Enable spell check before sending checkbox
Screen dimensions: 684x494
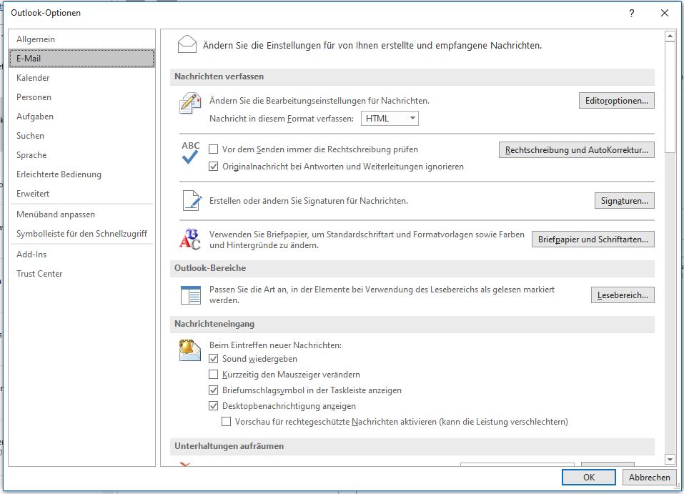tap(213, 149)
